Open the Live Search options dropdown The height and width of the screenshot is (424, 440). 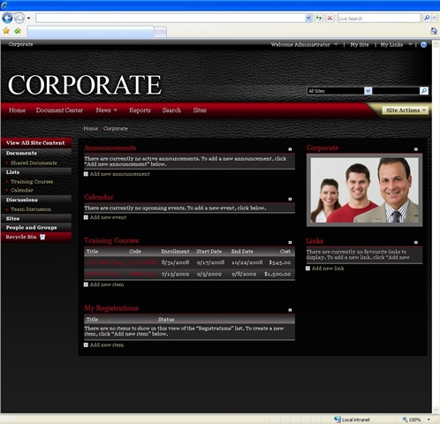tap(434, 19)
